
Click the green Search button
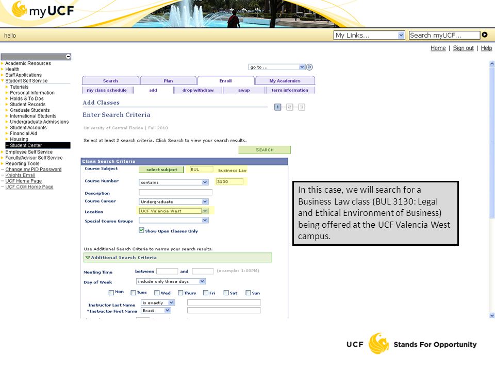click(x=264, y=150)
